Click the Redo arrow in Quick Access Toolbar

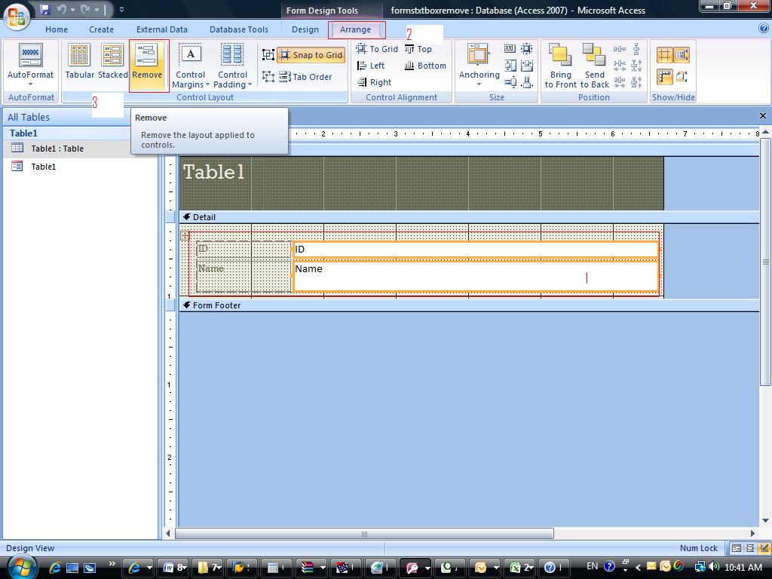pyautogui.click(x=84, y=9)
